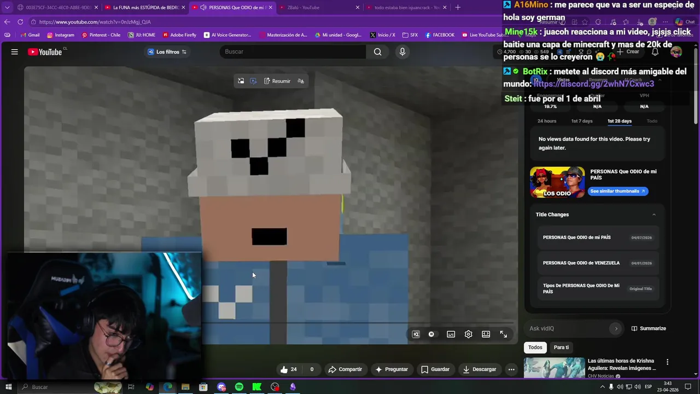This screenshot has width=700, height=394.
Task: Open File Explorer from the taskbar
Action: [x=185, y=387]
